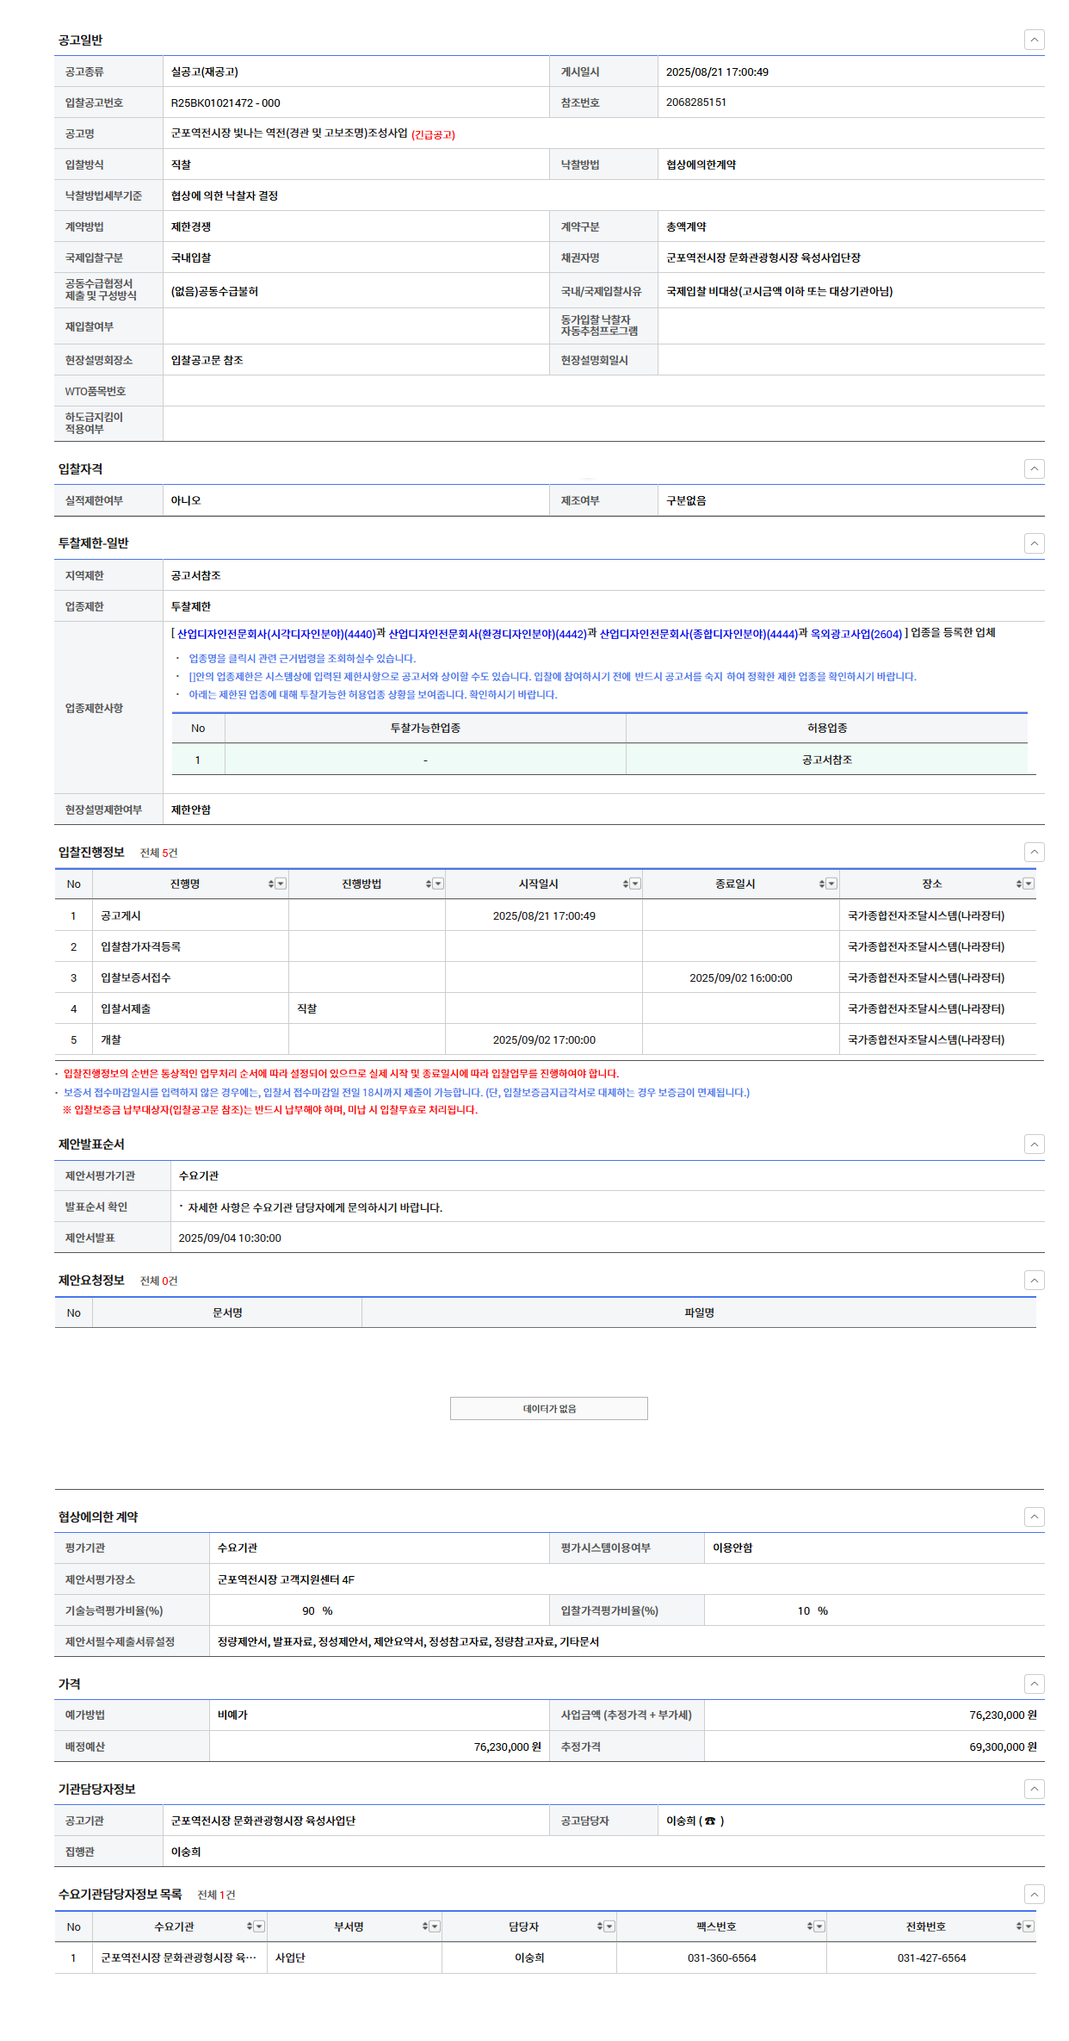
Task: Click the 군포역전시장 고객지원센터 4F value
Action: 286,1579
